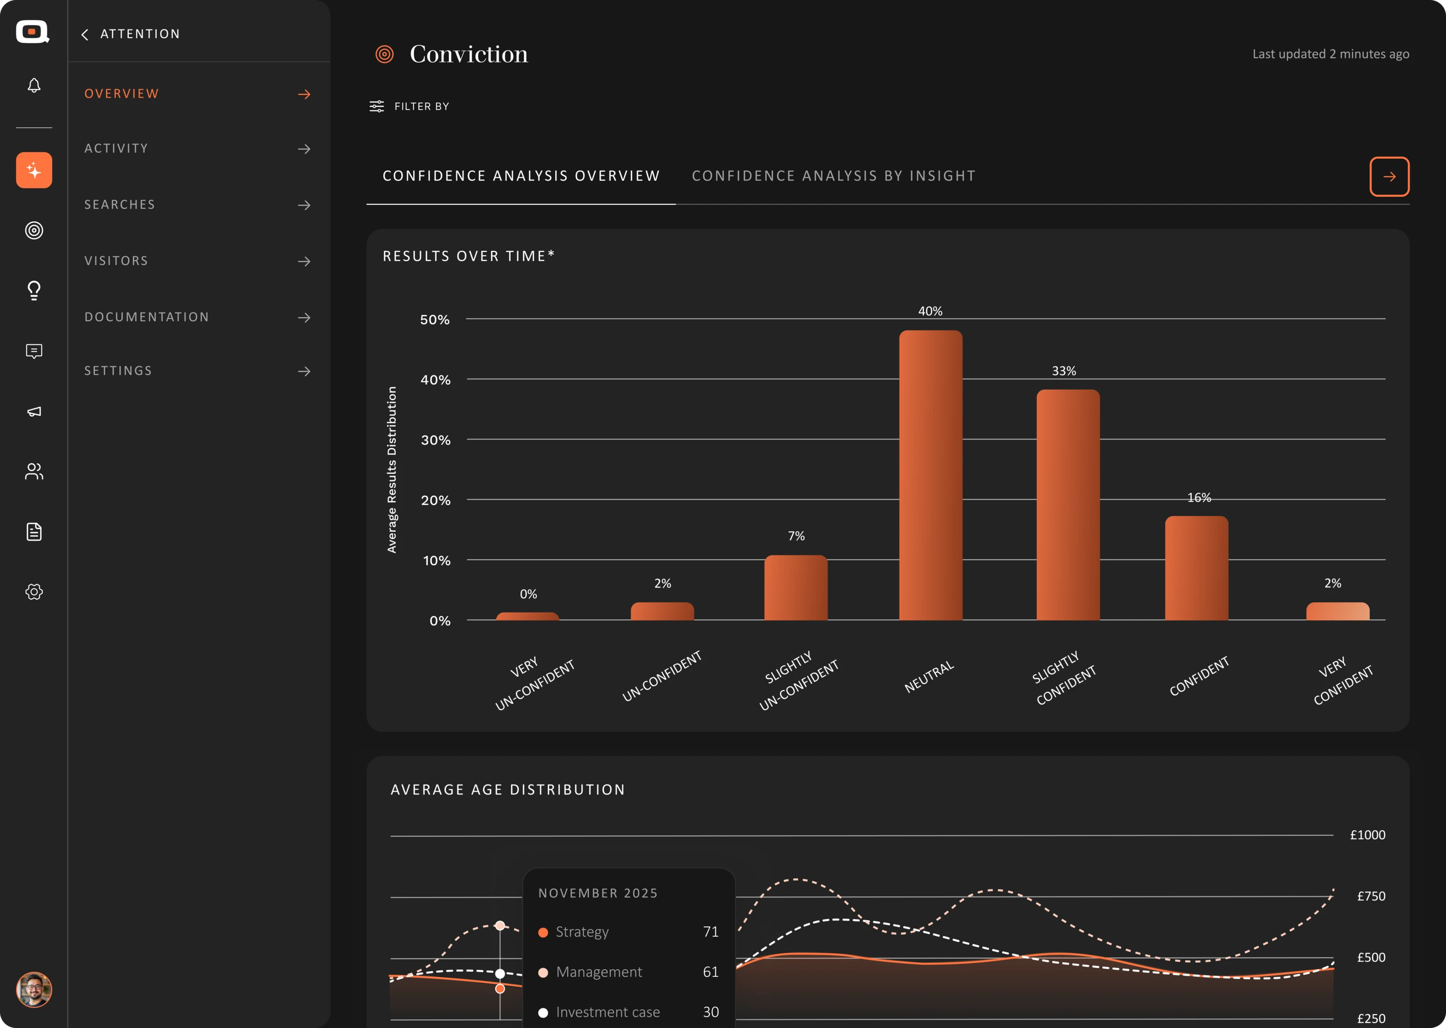The height and width of the screenshot is (1028, 1446).
Task: Open the target Conviction sidebar icon
Action: point(34,230)
